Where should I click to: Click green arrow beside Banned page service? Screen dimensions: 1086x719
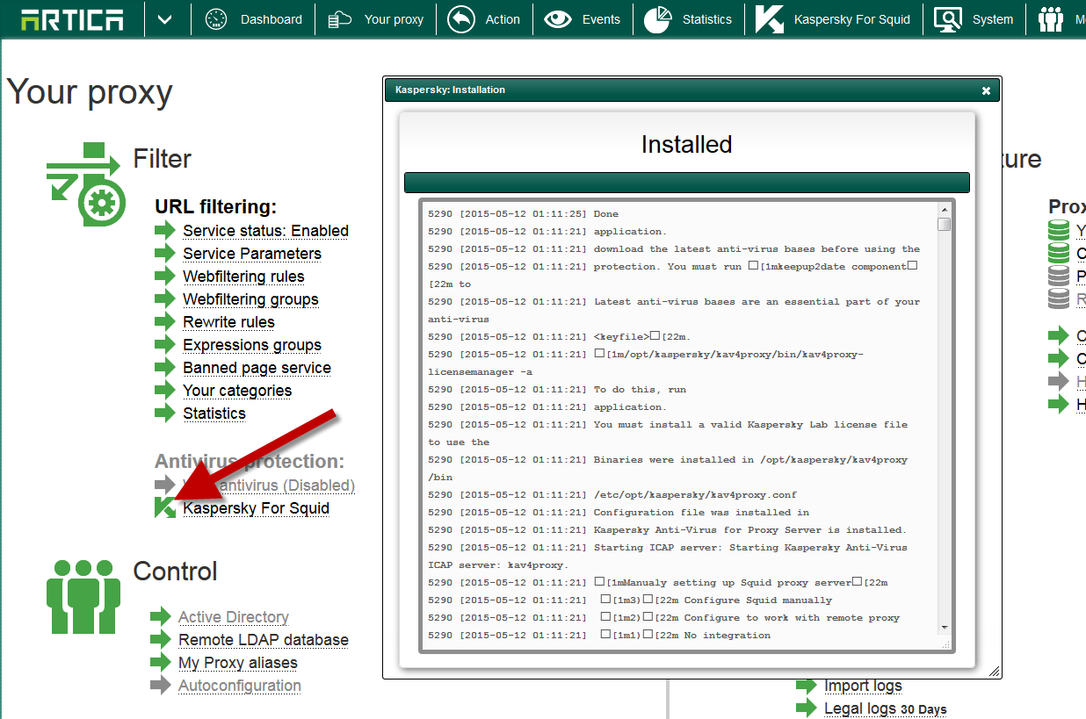[165, 367]
